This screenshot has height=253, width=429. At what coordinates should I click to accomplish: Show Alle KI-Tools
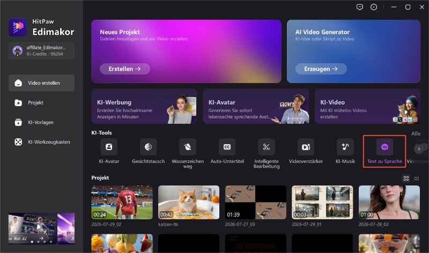point(416,134)
